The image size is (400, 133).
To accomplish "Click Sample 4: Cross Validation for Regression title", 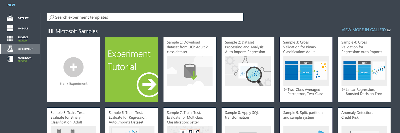I will 362,47.
